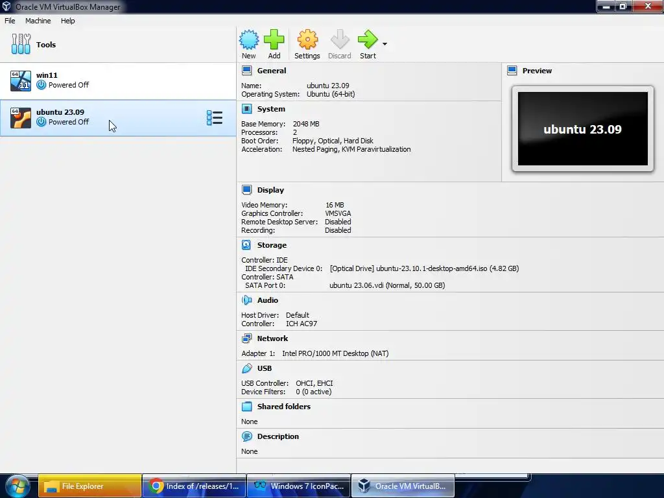
Task: Click the ICH AC97 audio controller value
Action: [x=302, y=324]
